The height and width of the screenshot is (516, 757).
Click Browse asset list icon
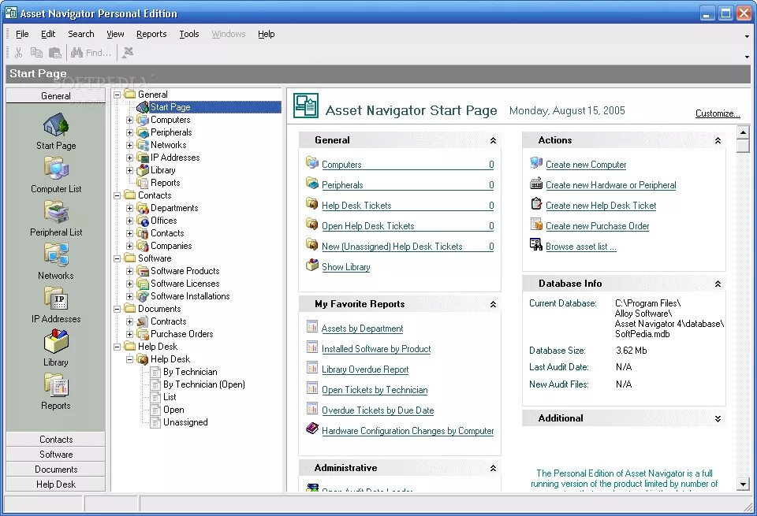coord(536,244)
